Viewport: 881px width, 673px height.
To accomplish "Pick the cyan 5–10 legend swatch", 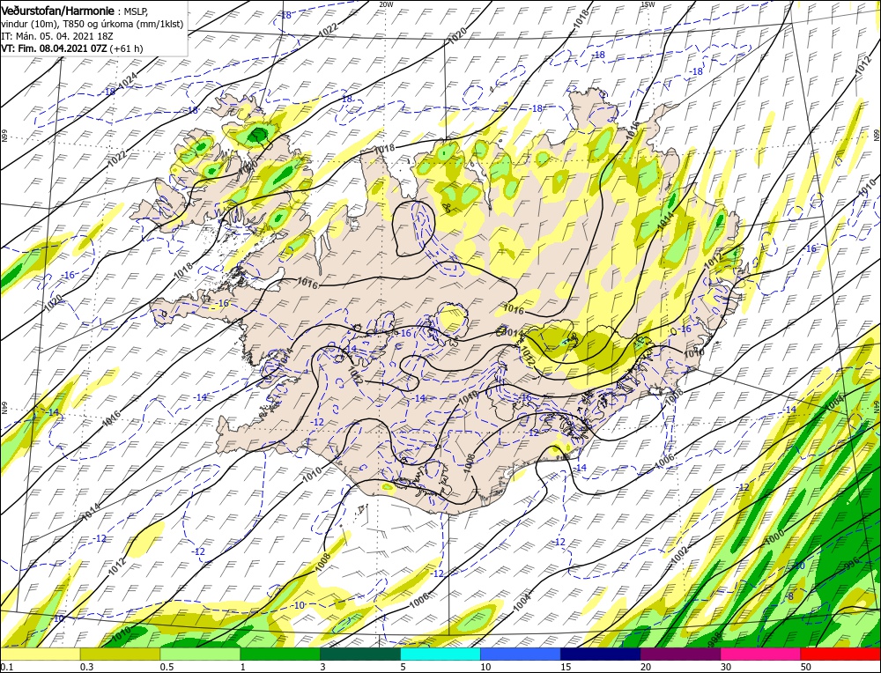I will [440, 654].
